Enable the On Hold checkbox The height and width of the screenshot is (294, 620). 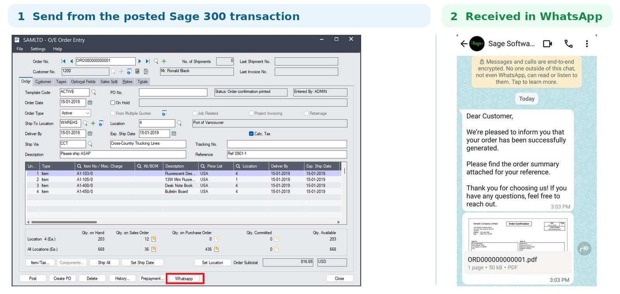pos(113,103)
